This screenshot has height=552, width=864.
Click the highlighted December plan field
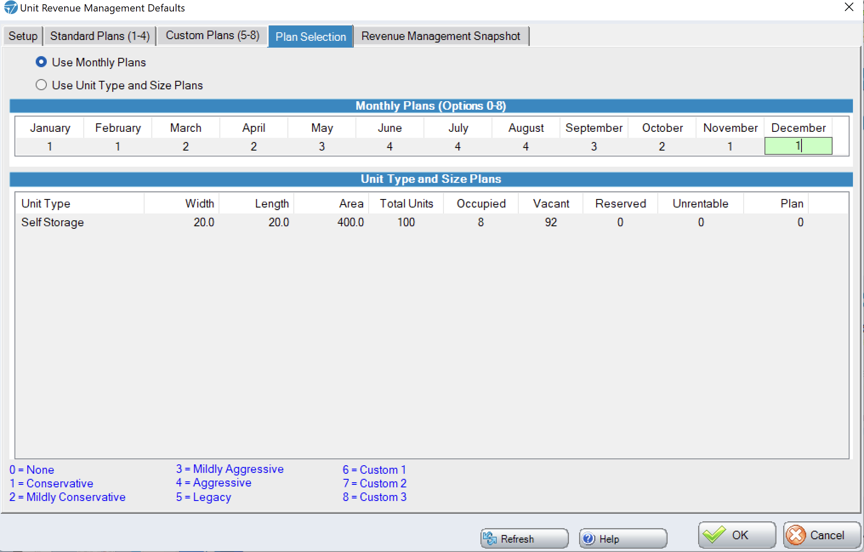point(798,146)
